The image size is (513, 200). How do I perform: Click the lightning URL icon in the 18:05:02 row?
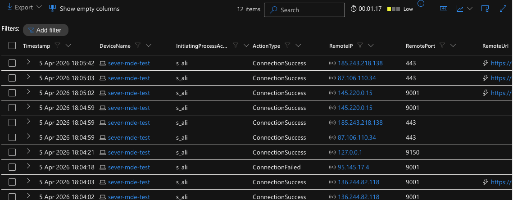click(486, 93)
